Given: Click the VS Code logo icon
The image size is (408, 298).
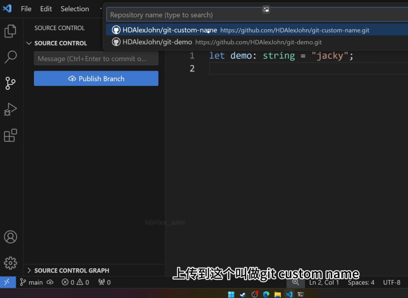Looking at the screenshot, I should pyautogui.click(x=7, y=8).
